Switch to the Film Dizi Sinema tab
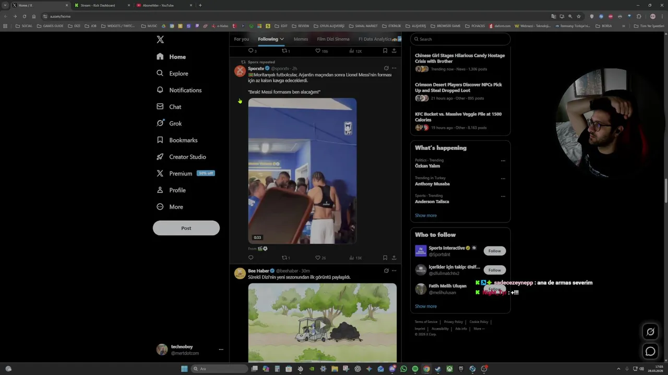The image size is (668, 375). tap(333, 39)
